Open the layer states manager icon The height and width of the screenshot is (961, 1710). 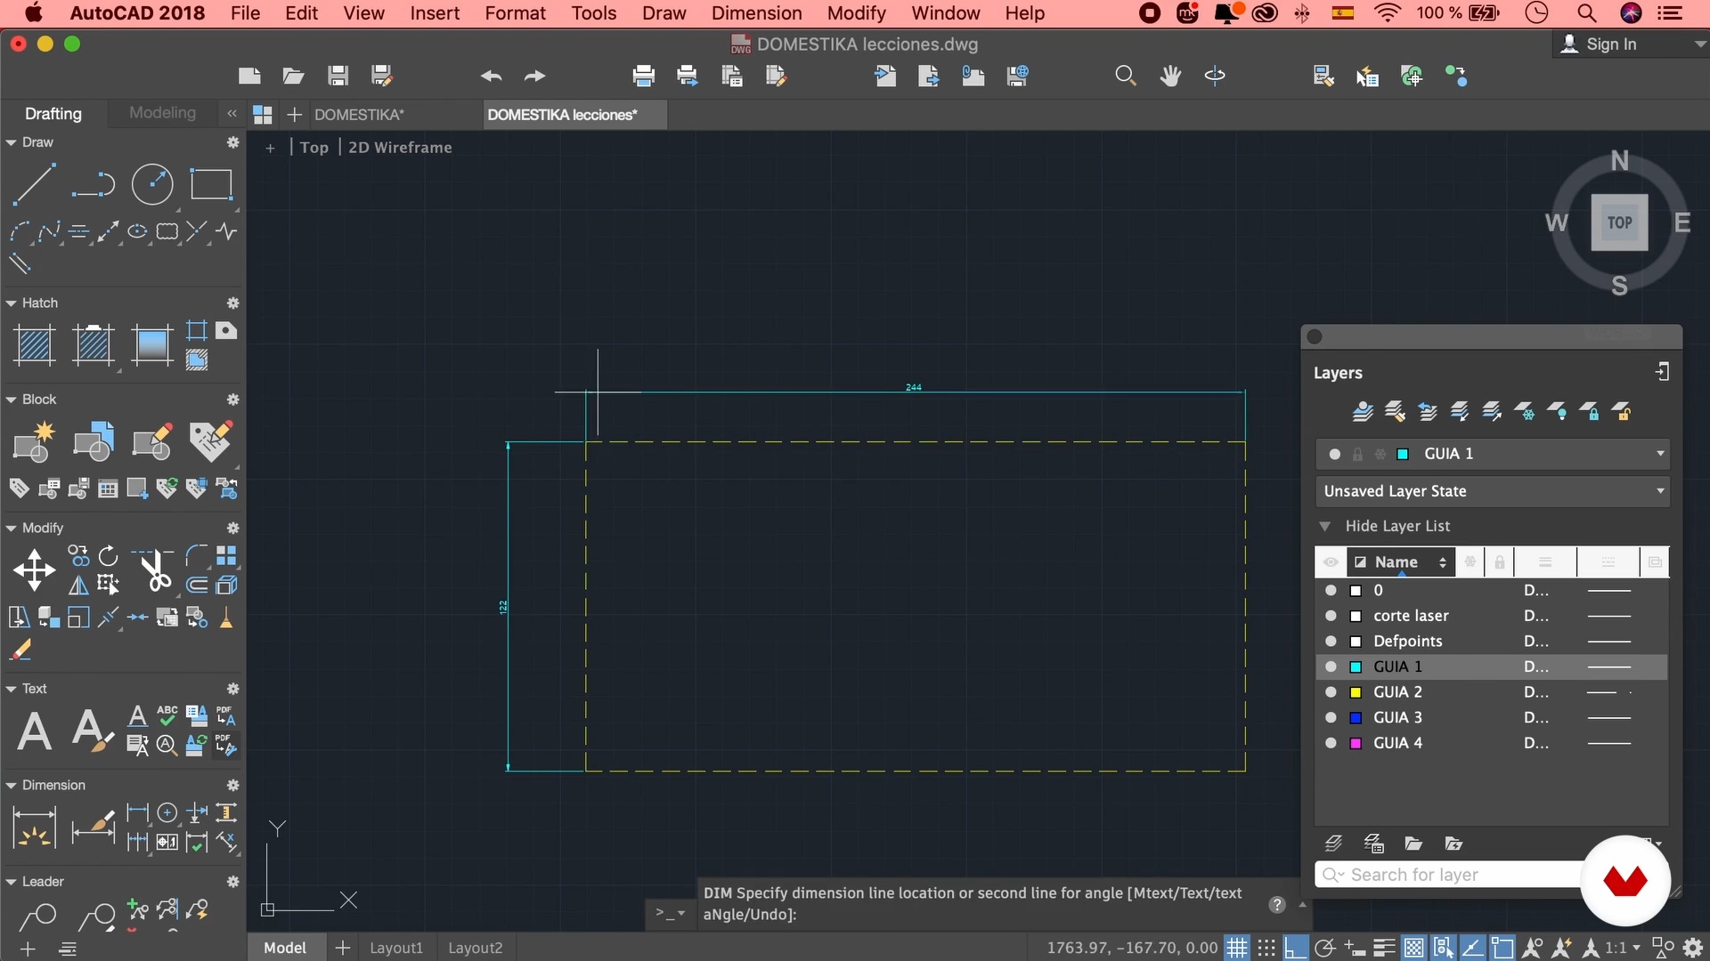(x=1374, y=844)
